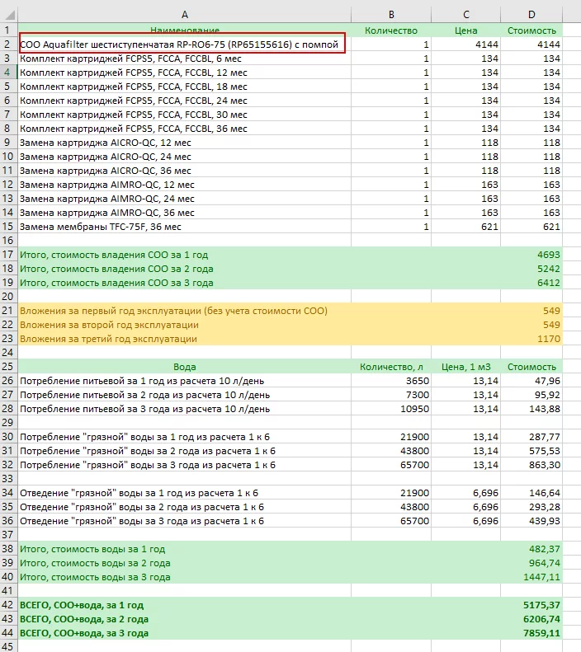Click price 4144 in column C

(x=466, y=44)
